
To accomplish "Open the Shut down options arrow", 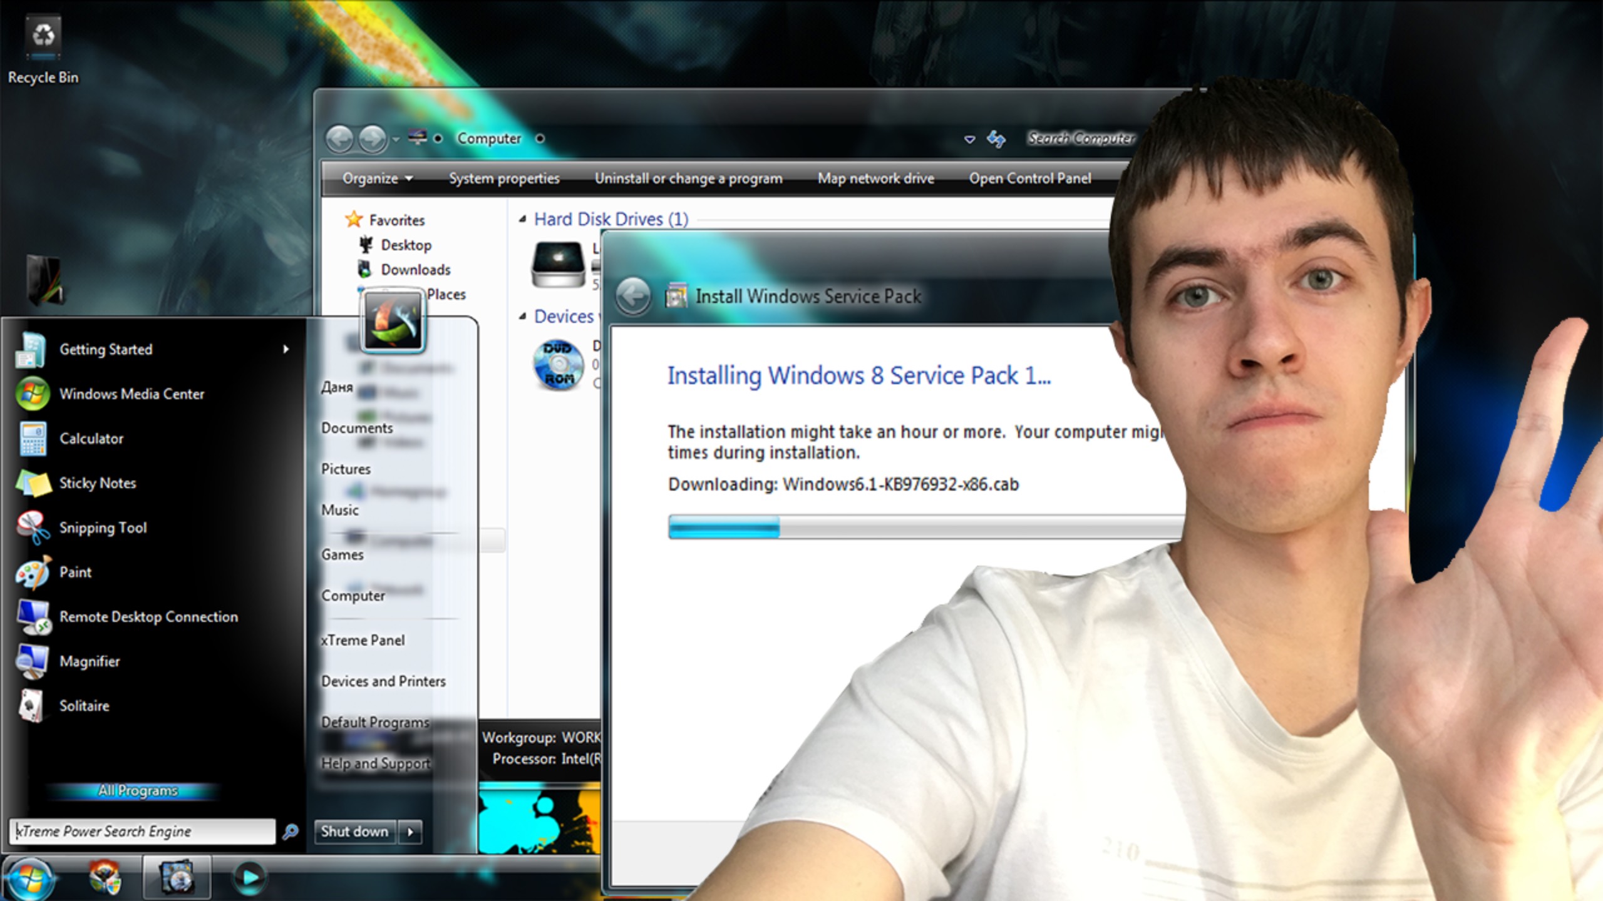I will click(x=411, y=832).
